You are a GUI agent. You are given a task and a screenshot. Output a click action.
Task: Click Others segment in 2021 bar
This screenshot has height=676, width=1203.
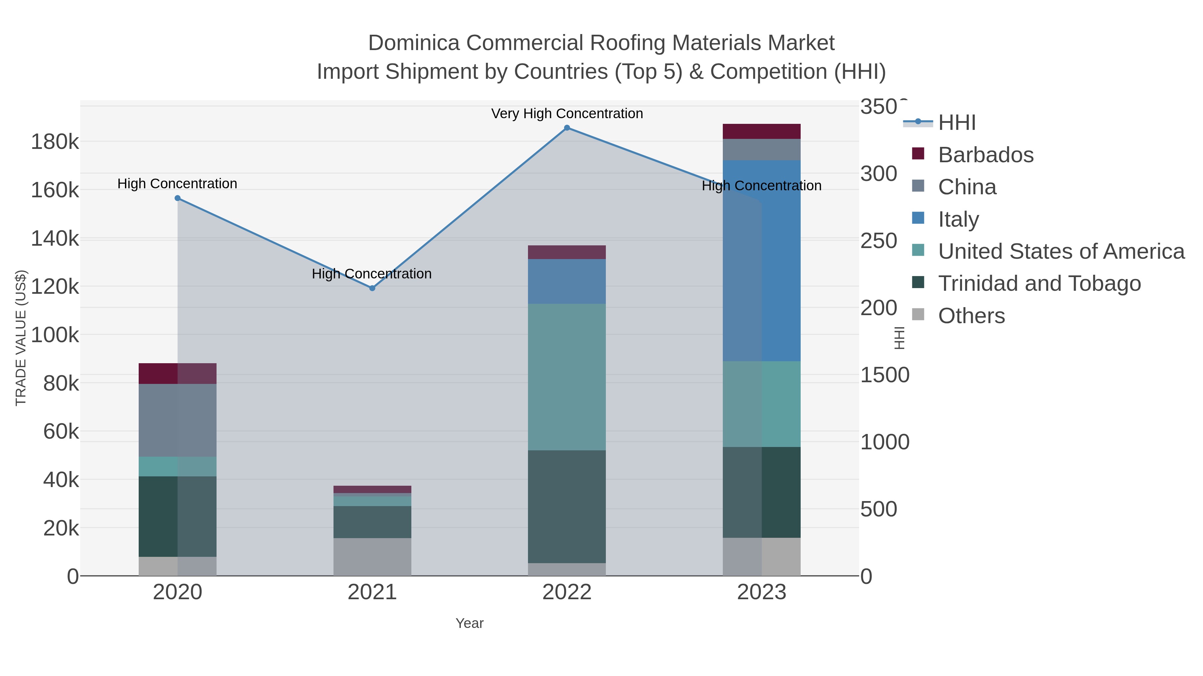372,557
